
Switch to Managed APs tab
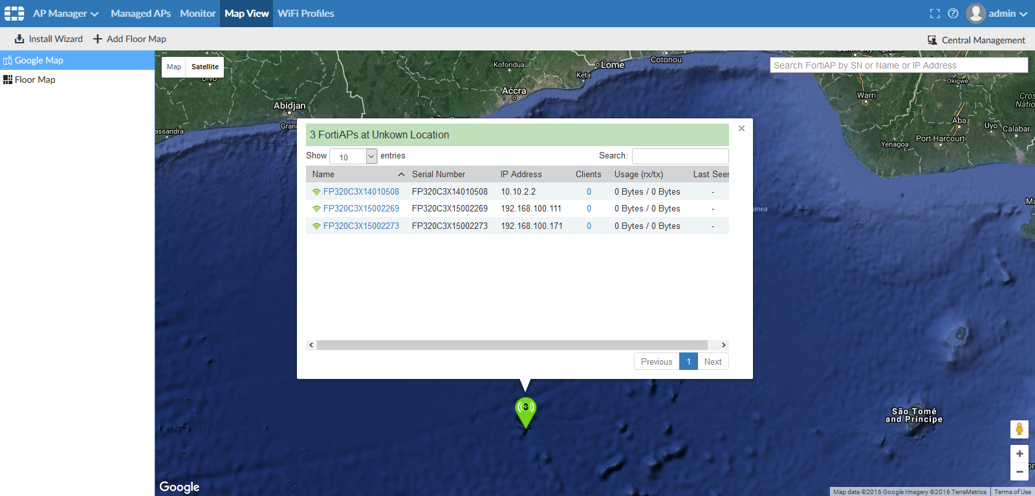140,14
